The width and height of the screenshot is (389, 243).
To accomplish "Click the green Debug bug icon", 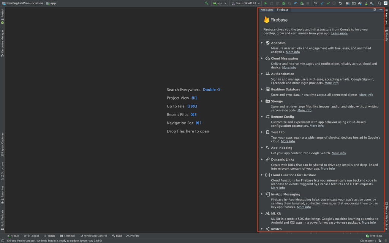I will (283, 3).
